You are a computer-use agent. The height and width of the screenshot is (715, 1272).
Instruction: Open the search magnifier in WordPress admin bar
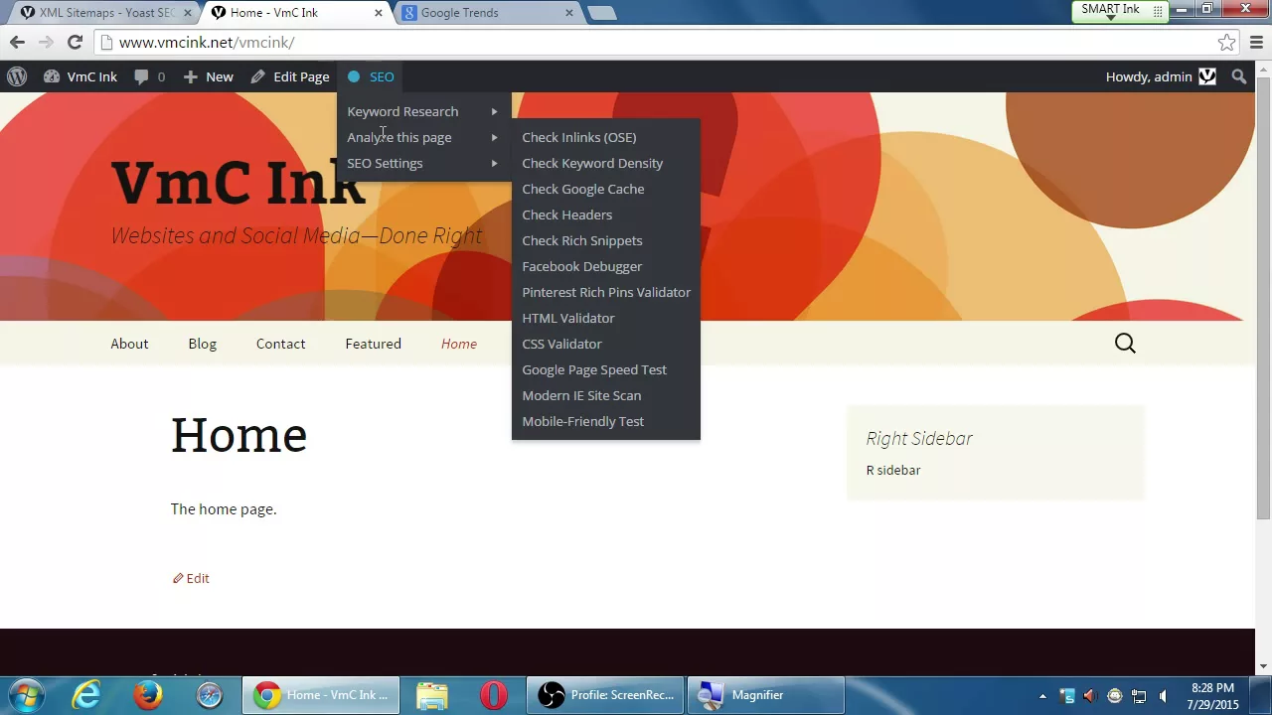click(x=1238, y=76)
